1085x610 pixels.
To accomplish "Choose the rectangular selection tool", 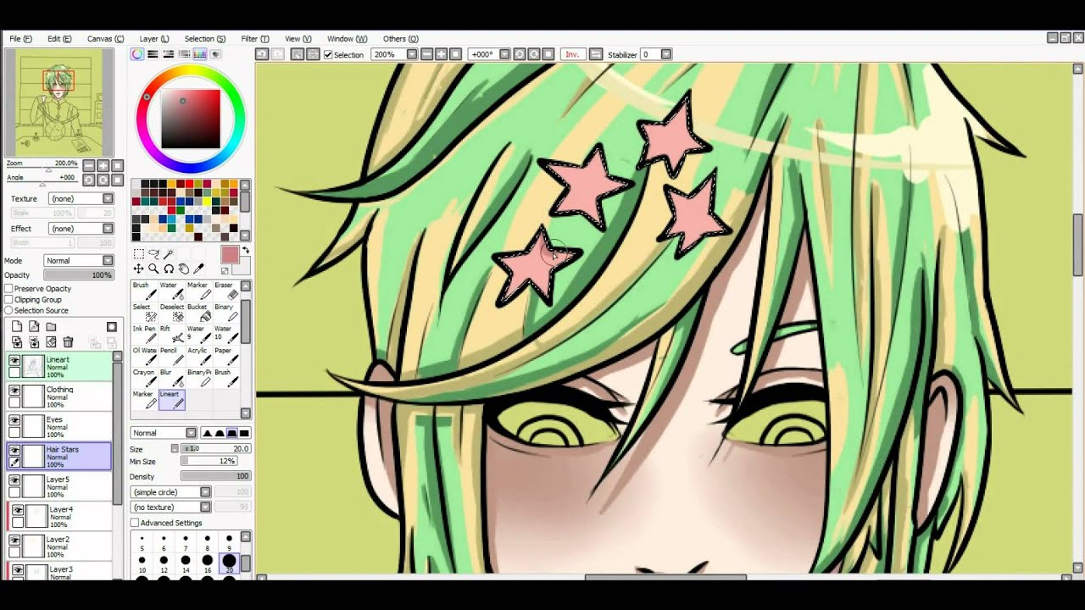I will click(138, 254).
